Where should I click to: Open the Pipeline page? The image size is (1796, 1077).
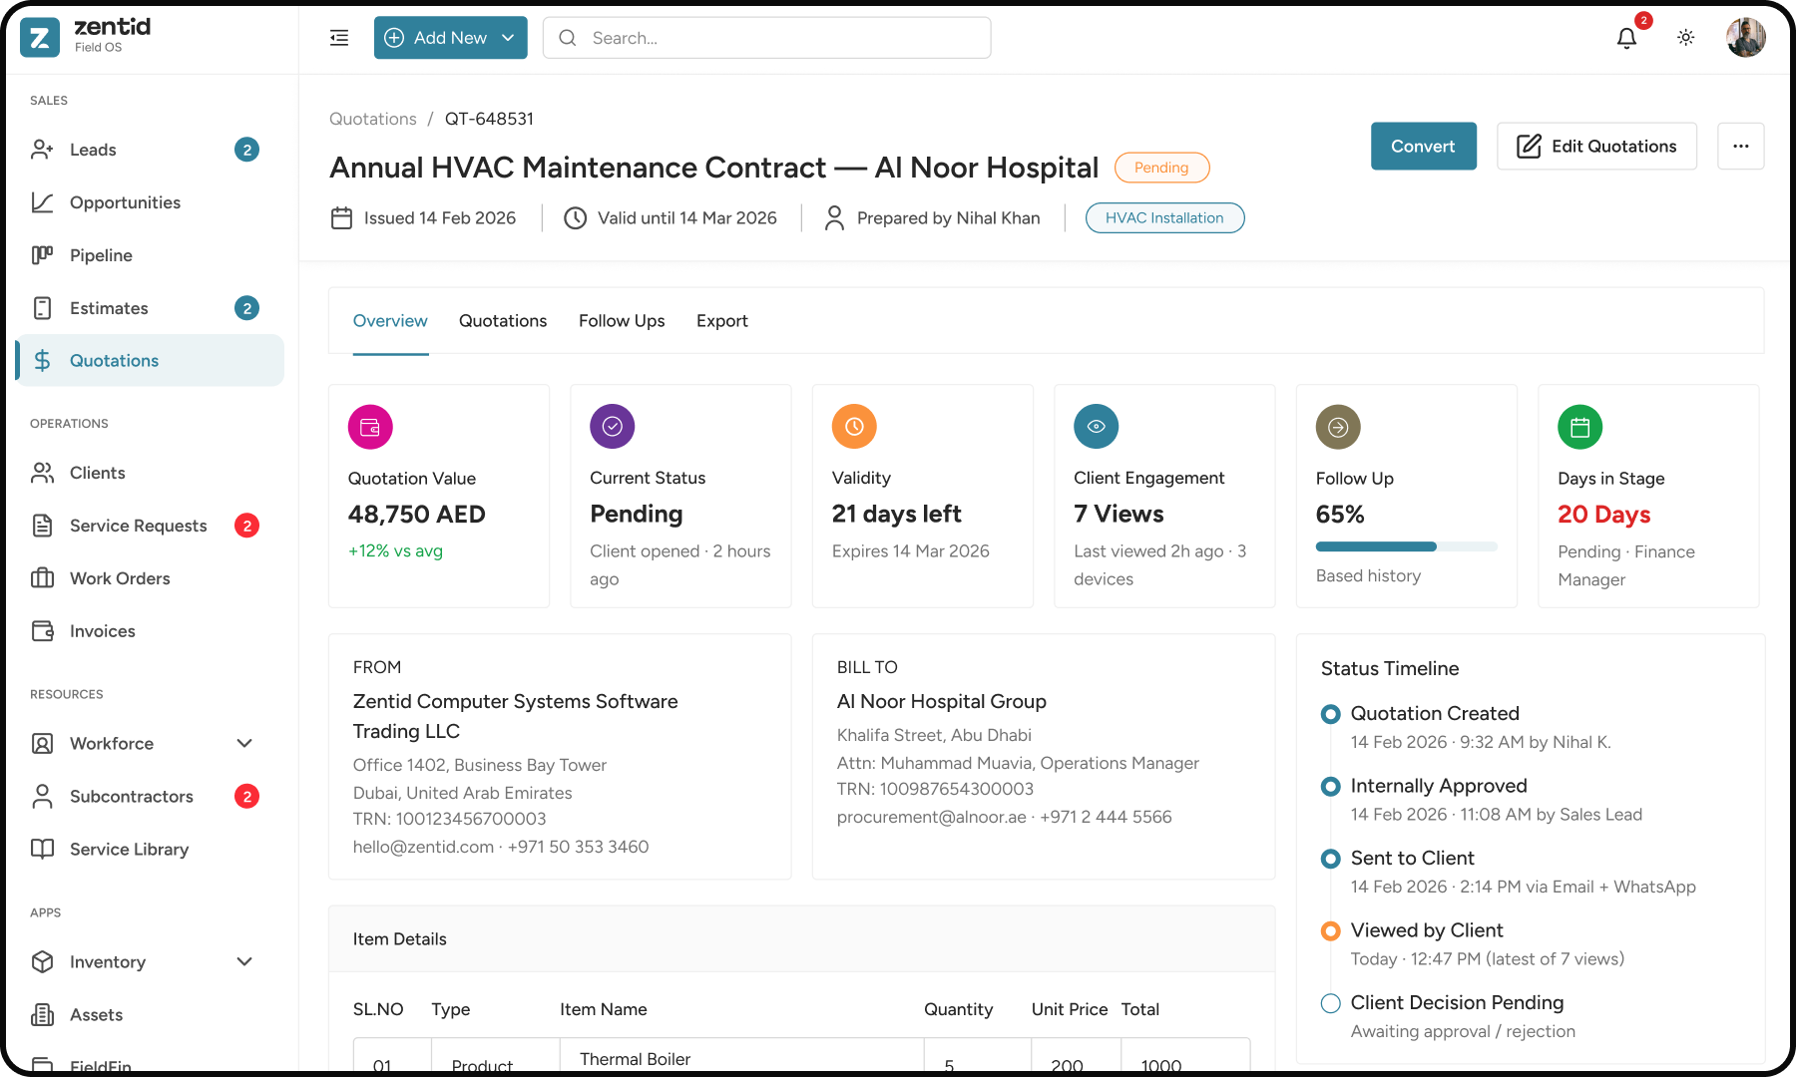(x=150, y=255)
